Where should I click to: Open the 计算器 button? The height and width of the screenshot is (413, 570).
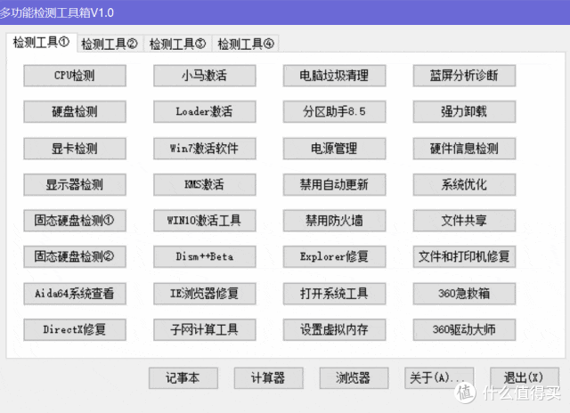269,378
